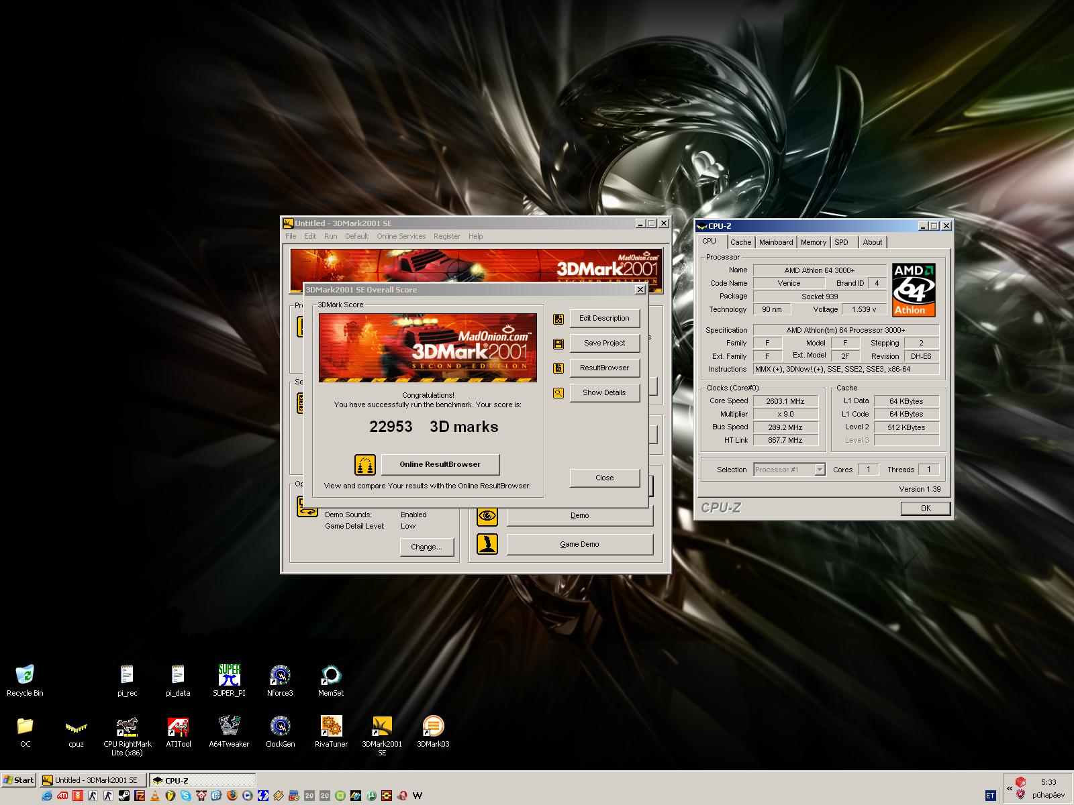Launch Internet Explorer from quick launch
The height and width of the screenshot is (805, 1074).
pyautogui.click(x=47, y=796)
